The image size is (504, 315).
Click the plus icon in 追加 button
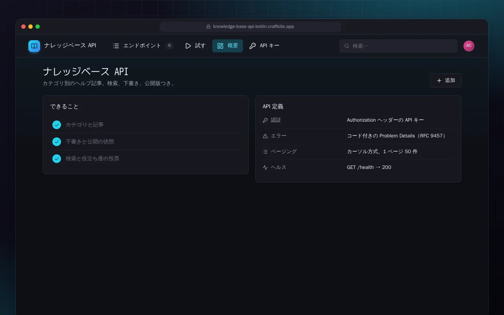(439, 80)
